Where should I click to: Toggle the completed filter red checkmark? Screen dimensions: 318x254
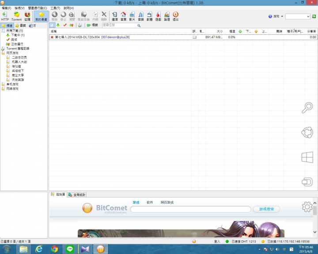click(64, 25)
